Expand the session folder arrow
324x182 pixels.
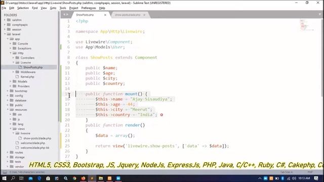pos(5,29)
